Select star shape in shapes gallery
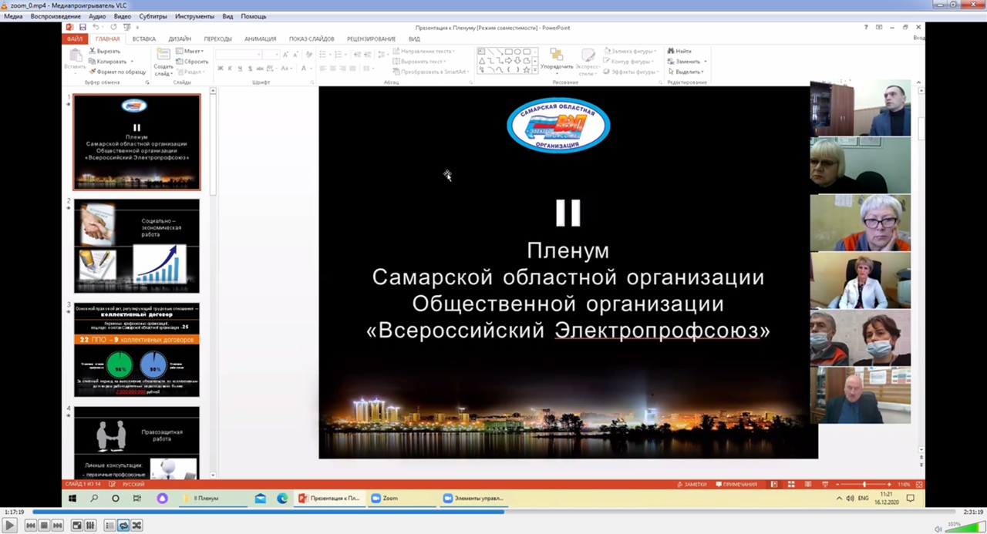The height and width of the screenshot is (534, 987). 527,69
